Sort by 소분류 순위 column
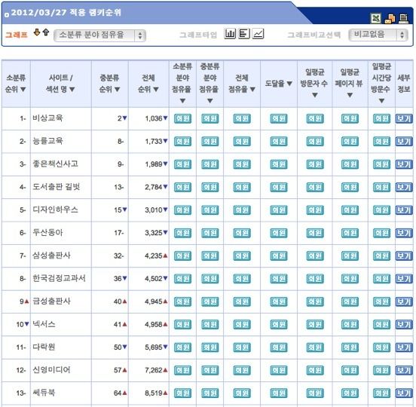This screenshot has height=407, width=416. click(16, 84)
